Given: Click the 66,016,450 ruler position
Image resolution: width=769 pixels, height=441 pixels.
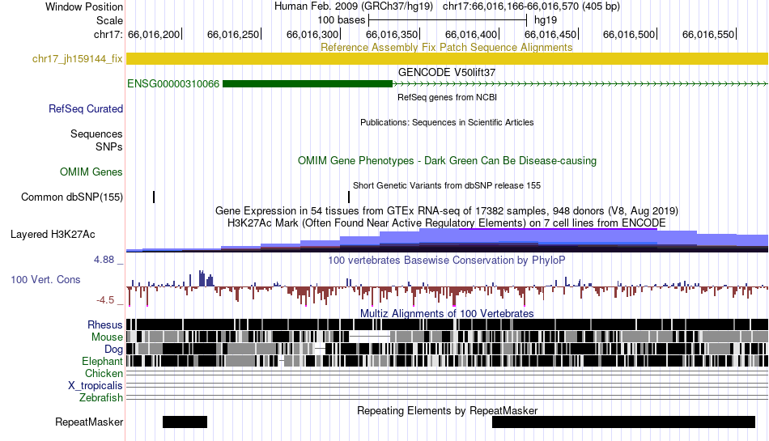Looking at the screenshot, I should point(550,34).
